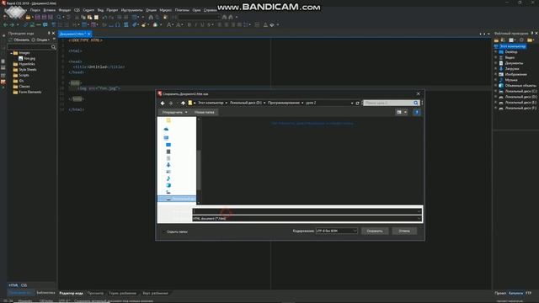This screenshot has height=303, width=539.
Task: Open the Format menu
Action: pyautogui.click(x=65, y=10)
